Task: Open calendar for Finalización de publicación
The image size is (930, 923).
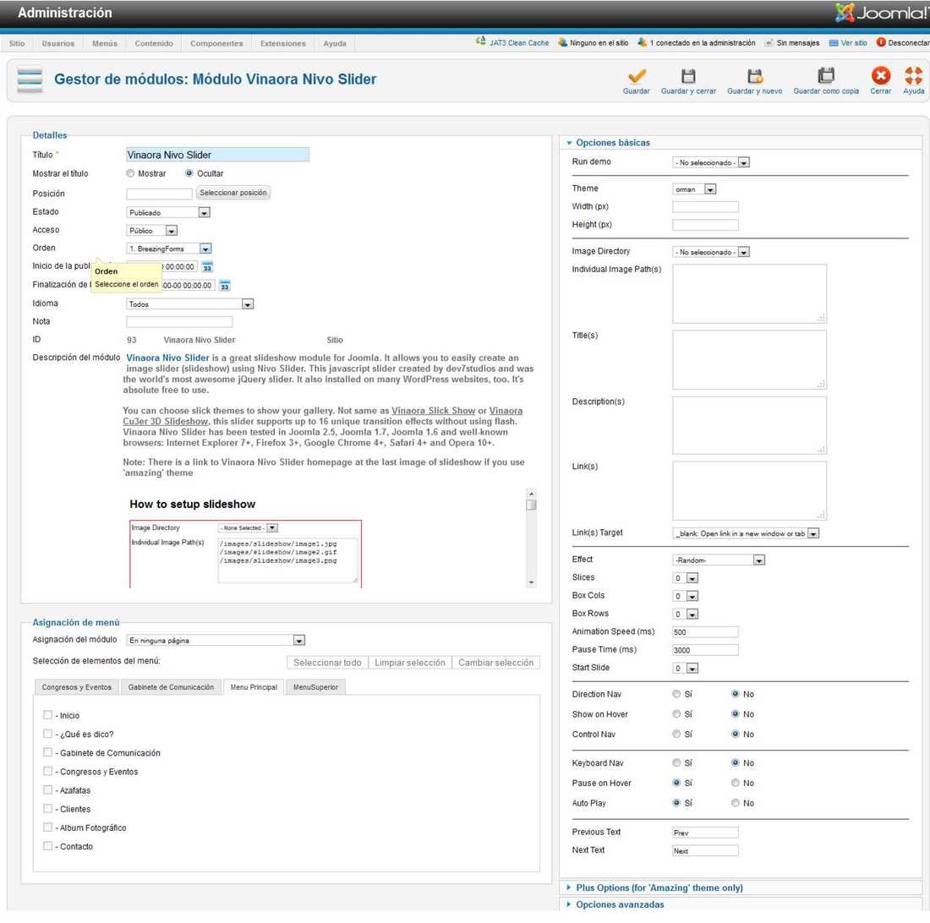Action: (224, 286)
